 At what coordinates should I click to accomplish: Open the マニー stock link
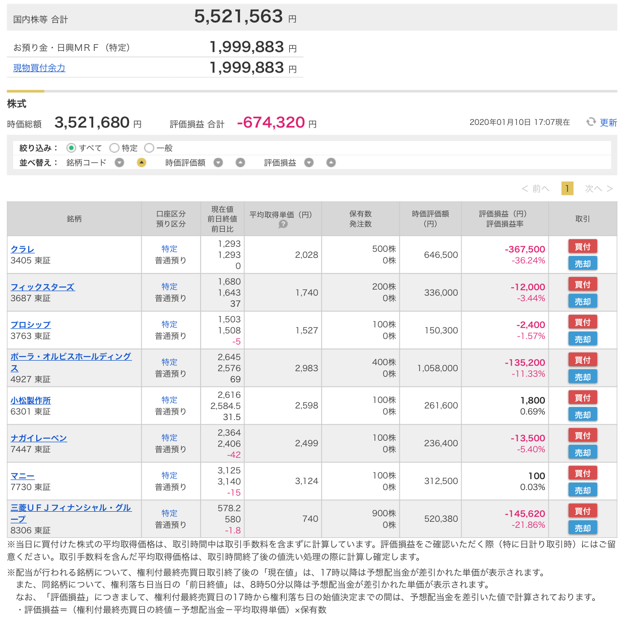[23, 476]
